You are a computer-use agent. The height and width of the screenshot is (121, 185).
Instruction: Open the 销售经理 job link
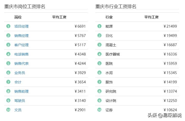coord(22,36)
